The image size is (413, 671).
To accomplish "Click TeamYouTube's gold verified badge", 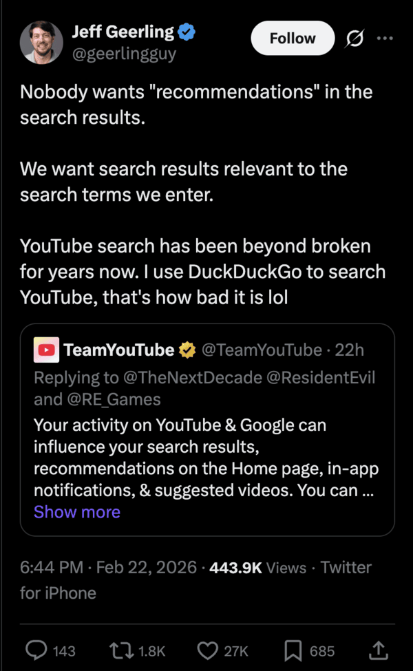I will tap(187, 350).
